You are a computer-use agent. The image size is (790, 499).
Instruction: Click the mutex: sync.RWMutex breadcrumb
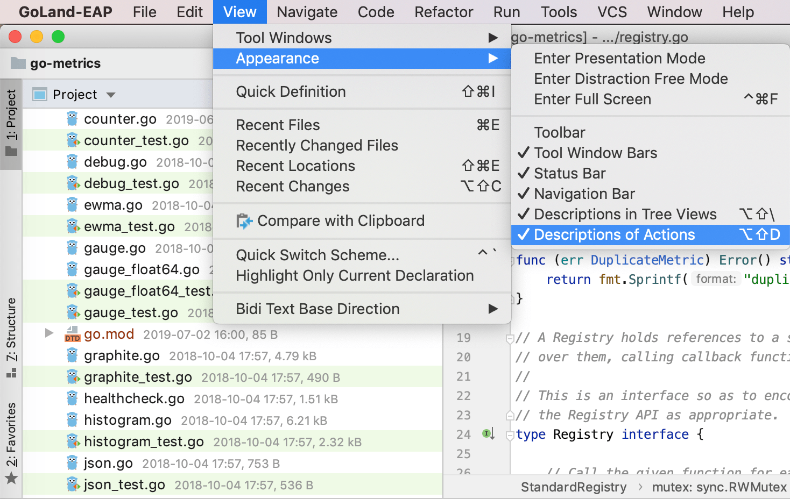point(720,487)
